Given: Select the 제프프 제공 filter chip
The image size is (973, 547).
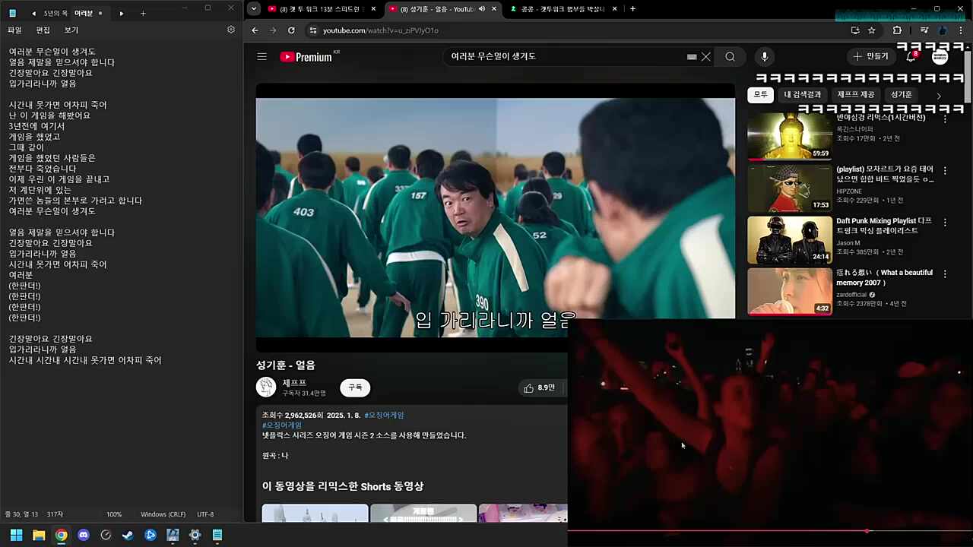Looking at the screenshot, I should pos(856,95).
